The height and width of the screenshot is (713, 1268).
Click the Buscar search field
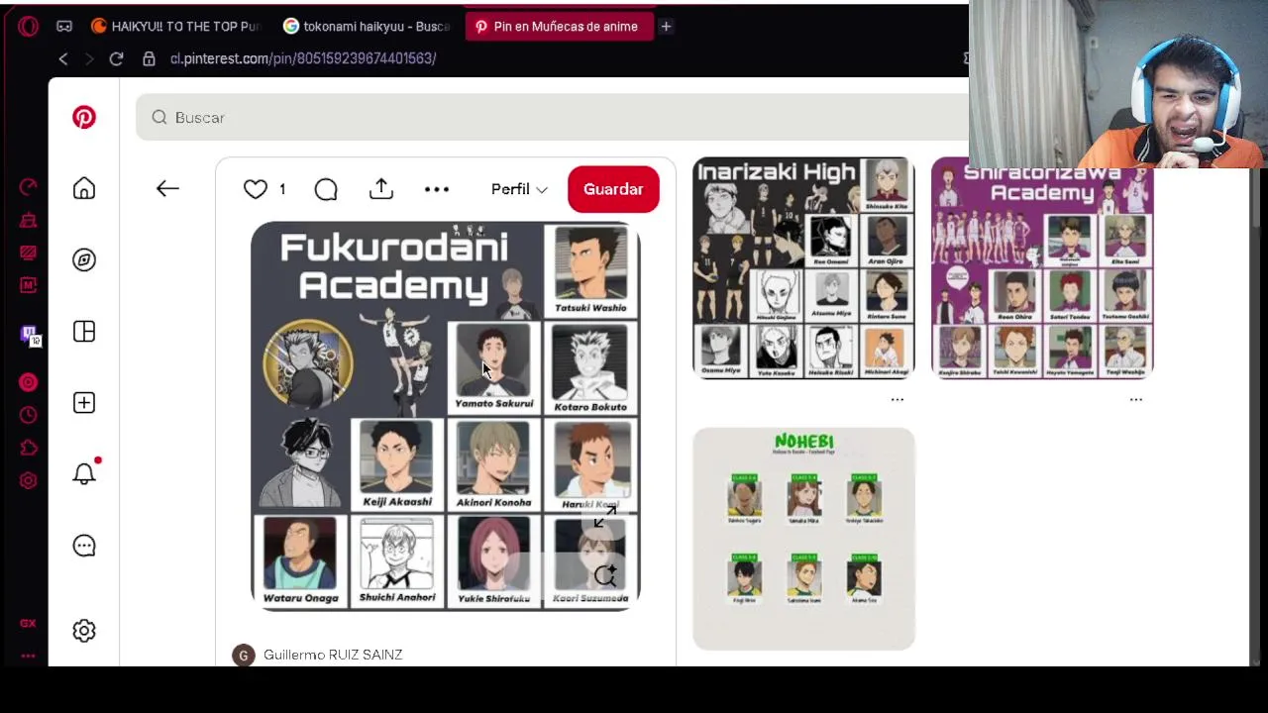pyautogui.click(x=551, y=117)
